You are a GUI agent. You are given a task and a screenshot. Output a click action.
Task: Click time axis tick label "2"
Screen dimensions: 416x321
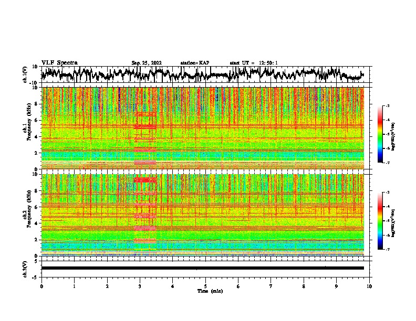click(x=107, y=286)
